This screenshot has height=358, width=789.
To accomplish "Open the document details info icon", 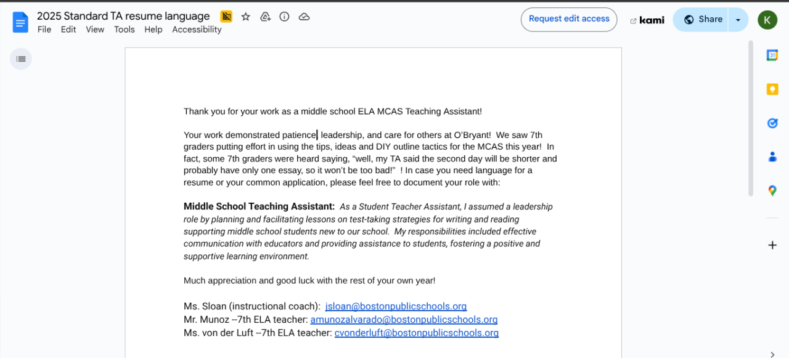I will pos(284,17).
